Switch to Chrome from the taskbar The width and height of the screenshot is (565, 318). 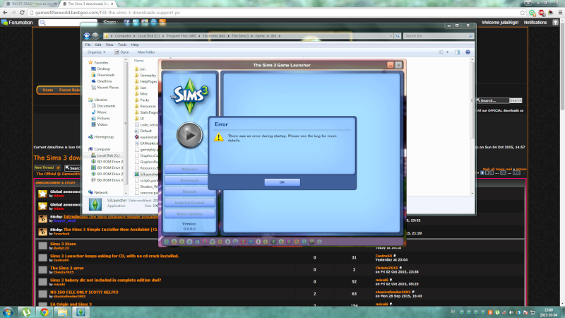click(x=44, y=312)
